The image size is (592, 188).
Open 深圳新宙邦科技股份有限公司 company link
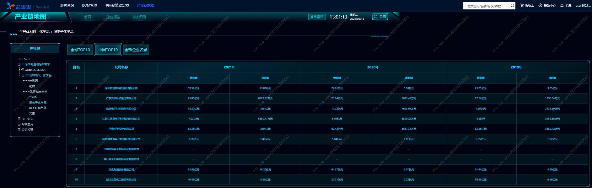point(121,89)
